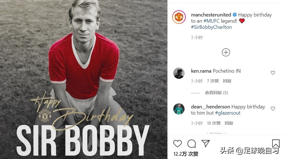Open comments with the speech bubble icon

pos(192,144)
